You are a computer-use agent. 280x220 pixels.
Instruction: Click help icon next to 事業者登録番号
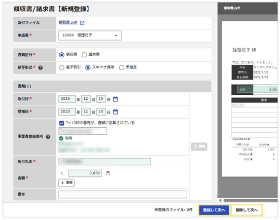pyautogui.click(x=48, y=137)
